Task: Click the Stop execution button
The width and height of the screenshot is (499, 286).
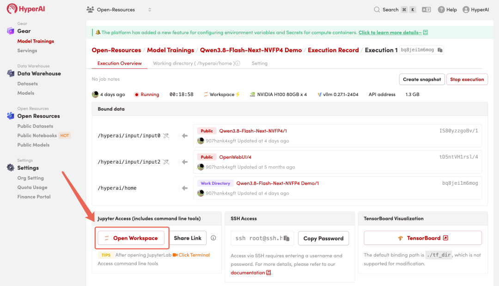Action: tap(467, 79)
